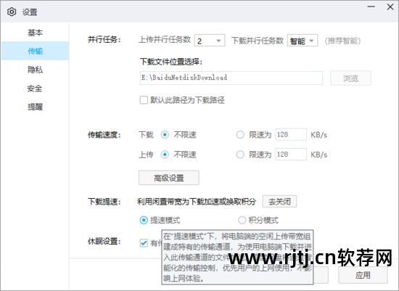Select the 传输 settings tab
Viewport: 399px width, 291px height.
pyautogui.click(x=35, y=51)
